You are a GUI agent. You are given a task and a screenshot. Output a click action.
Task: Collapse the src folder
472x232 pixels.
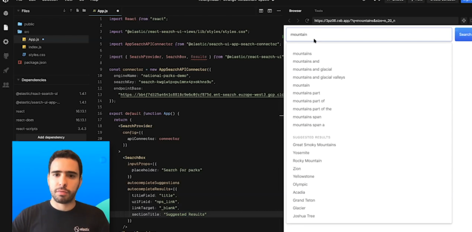pyautogui.click(x=24, y=32)
